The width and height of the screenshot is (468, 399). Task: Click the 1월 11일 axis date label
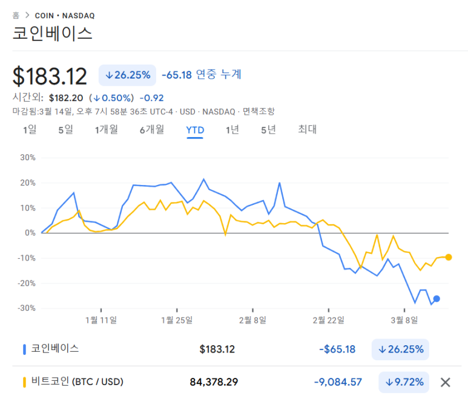click(x=101, y=320)
